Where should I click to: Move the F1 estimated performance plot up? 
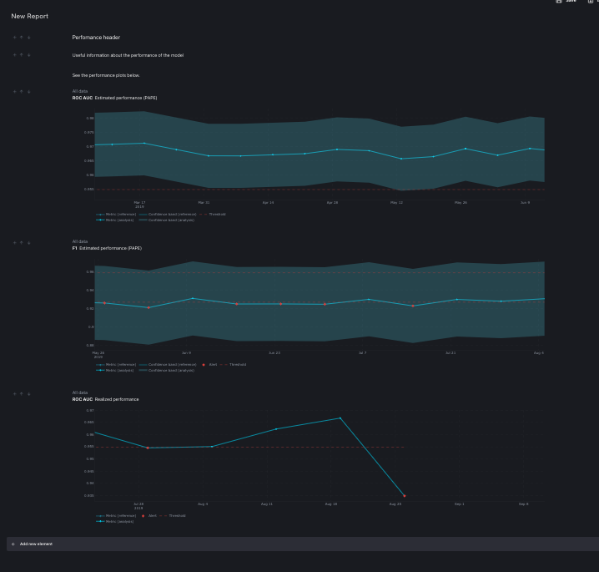[22, 243]
